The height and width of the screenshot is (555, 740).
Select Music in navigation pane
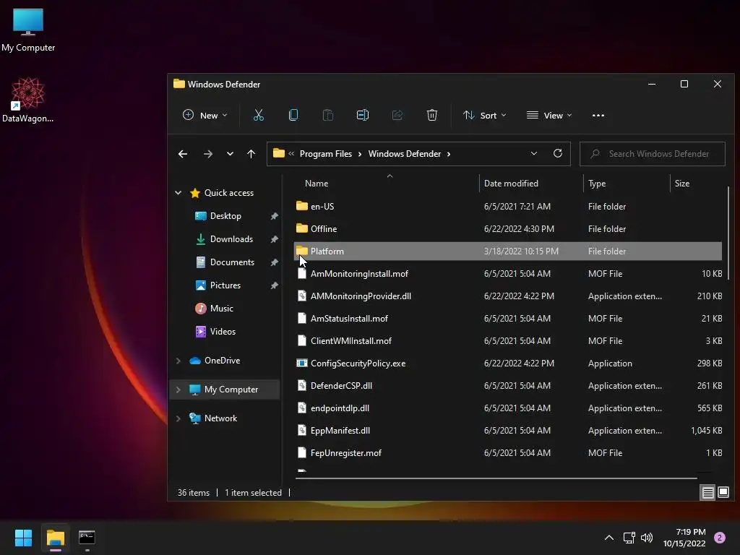coord(221,309)
